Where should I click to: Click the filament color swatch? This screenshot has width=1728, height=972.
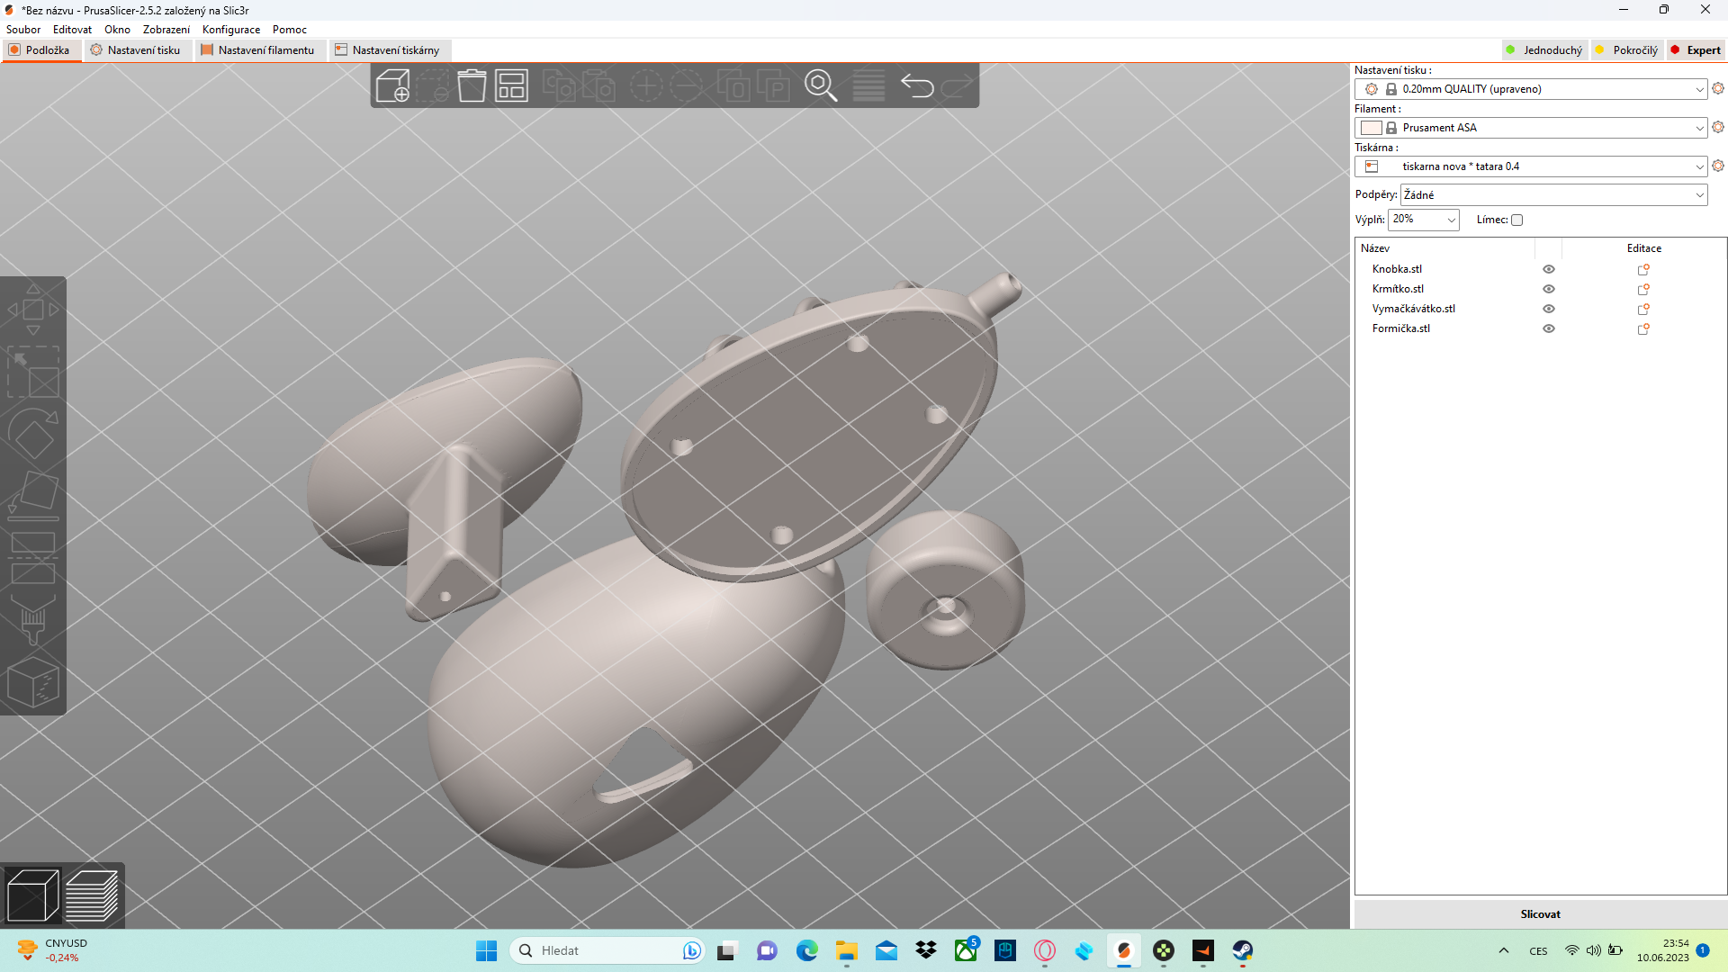click(x=1371, y=128)
